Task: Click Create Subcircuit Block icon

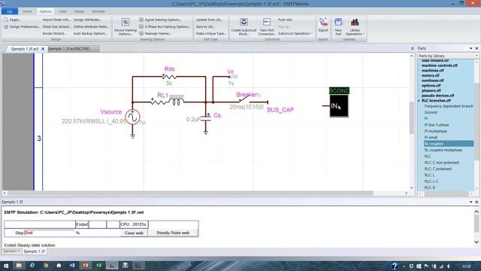Action: (244, 22)
